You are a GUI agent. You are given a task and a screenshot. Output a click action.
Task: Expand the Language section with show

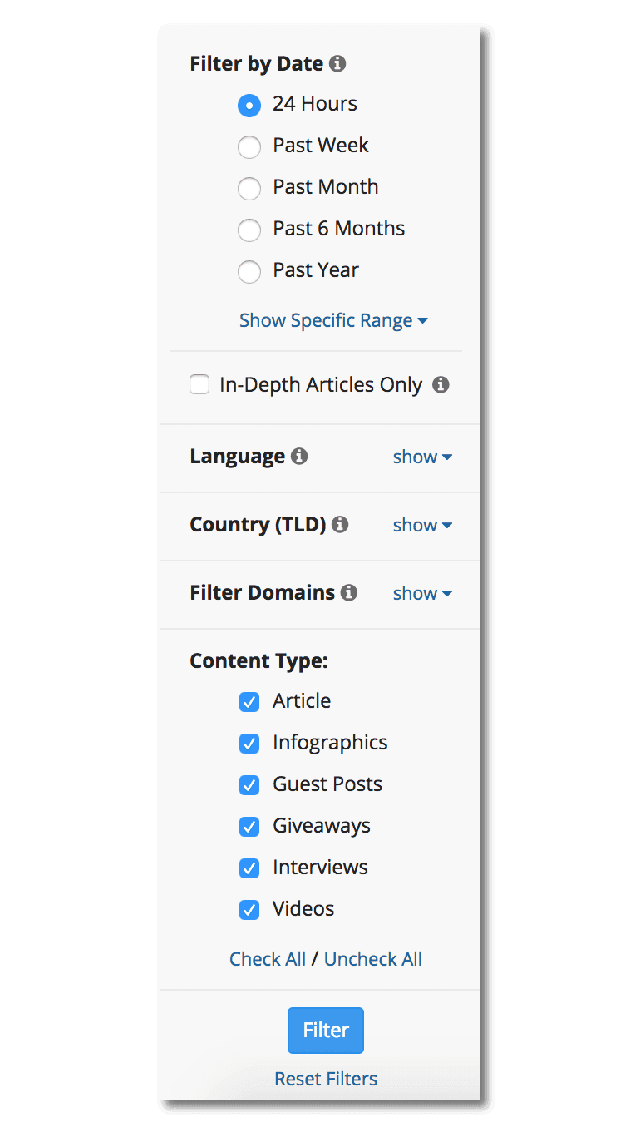pos(416,457)
